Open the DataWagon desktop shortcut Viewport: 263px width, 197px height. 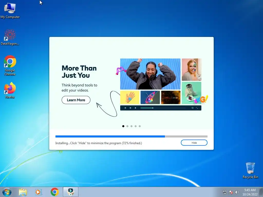10,37
